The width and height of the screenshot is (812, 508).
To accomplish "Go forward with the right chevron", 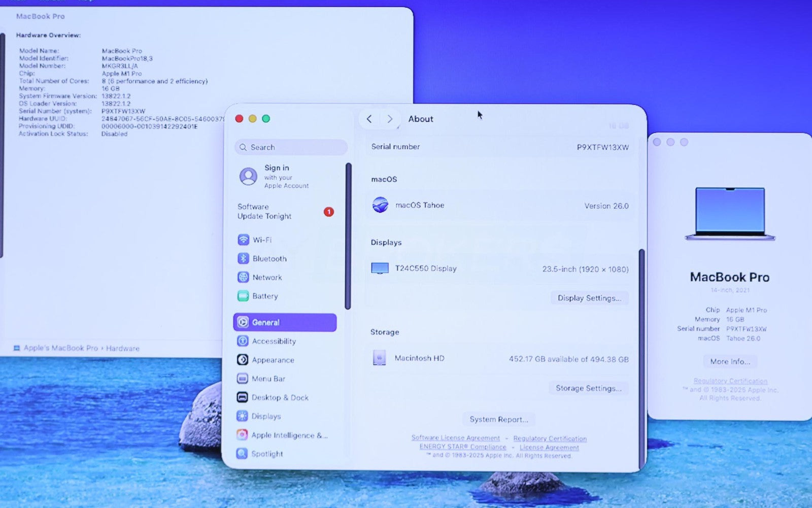I will point(390,119).
